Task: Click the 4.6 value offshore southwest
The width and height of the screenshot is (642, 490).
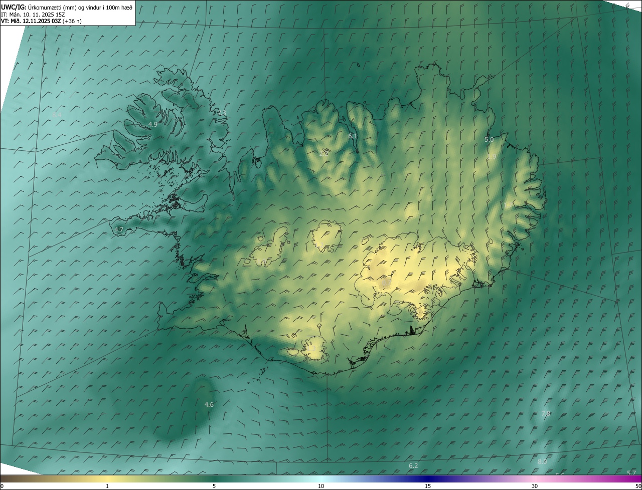Action: [209, 404]
